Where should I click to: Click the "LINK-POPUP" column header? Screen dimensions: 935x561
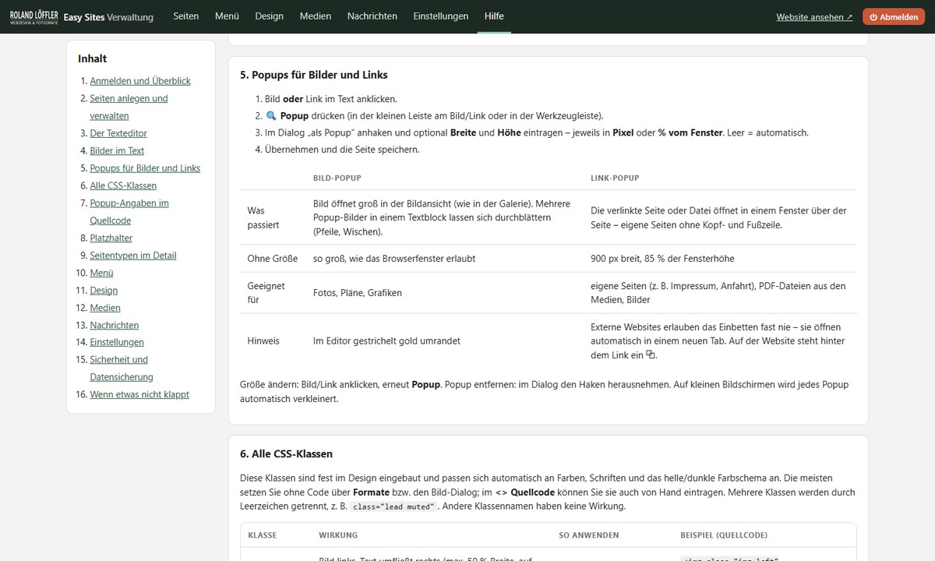coord(615,178)
